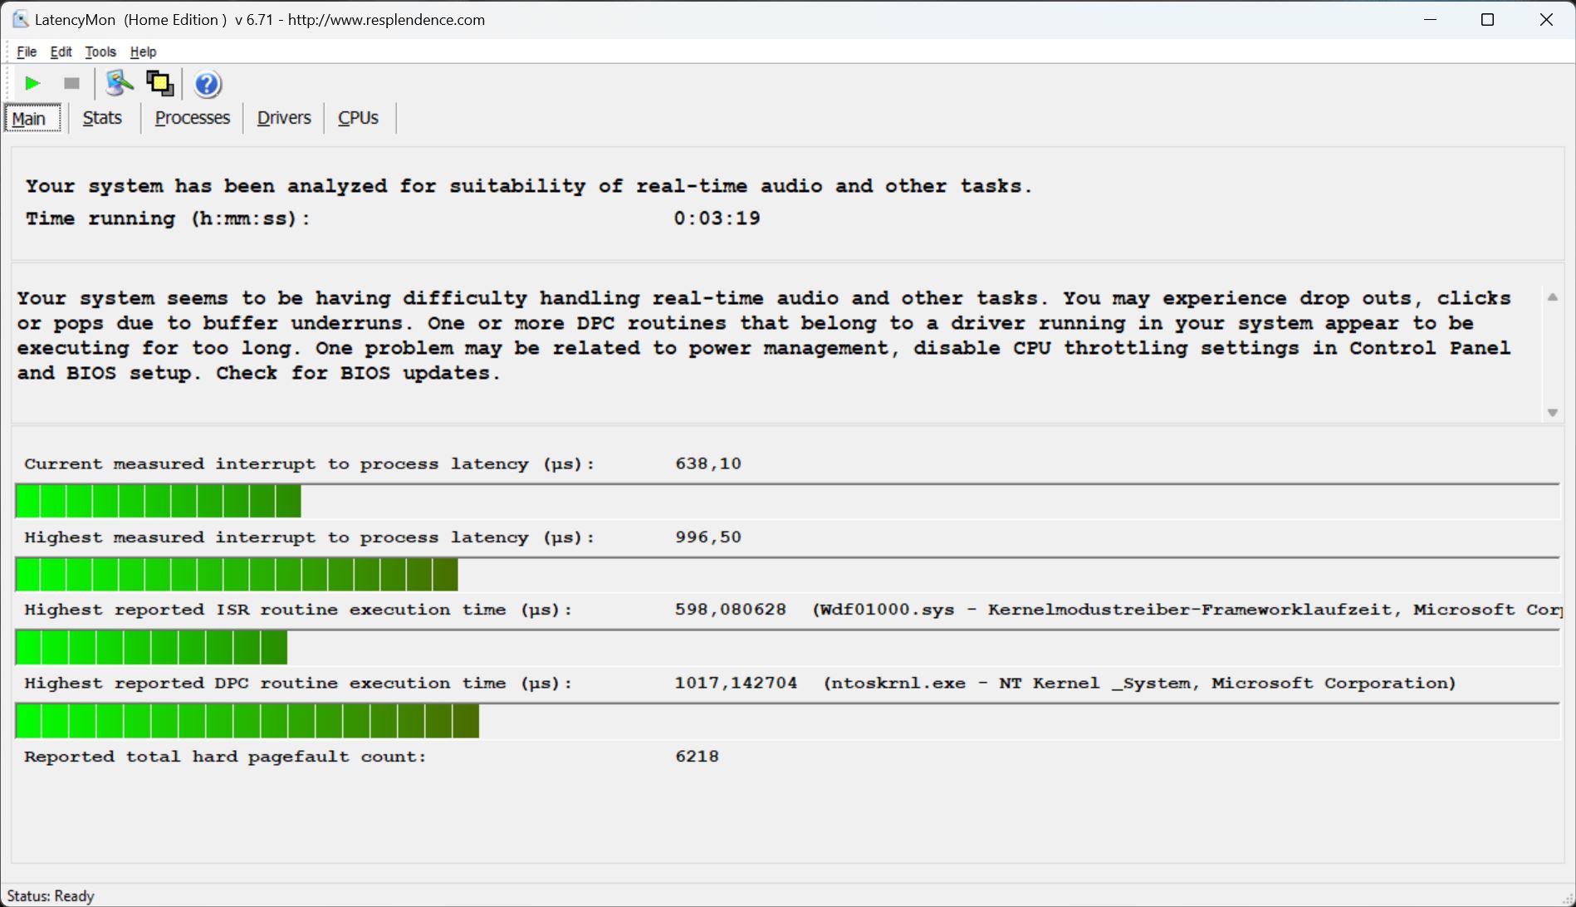Click the yellow overlapping windows toolbar icon
Viewport: 1576px width, 907px height.
pos(159,84)
